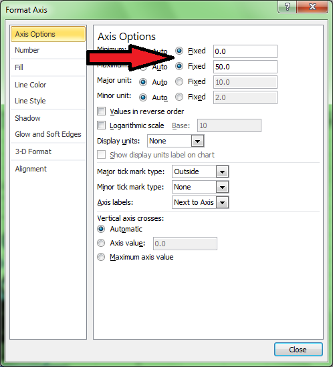Image resolution: width=333 pixels, height=367 pixels.
Task: Open the Number category
Action: point(48,50)
